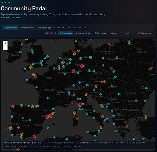This screenshot has width=157, height=152.
Task: Click the ICAO search field
Action: [x=128, y=33]
